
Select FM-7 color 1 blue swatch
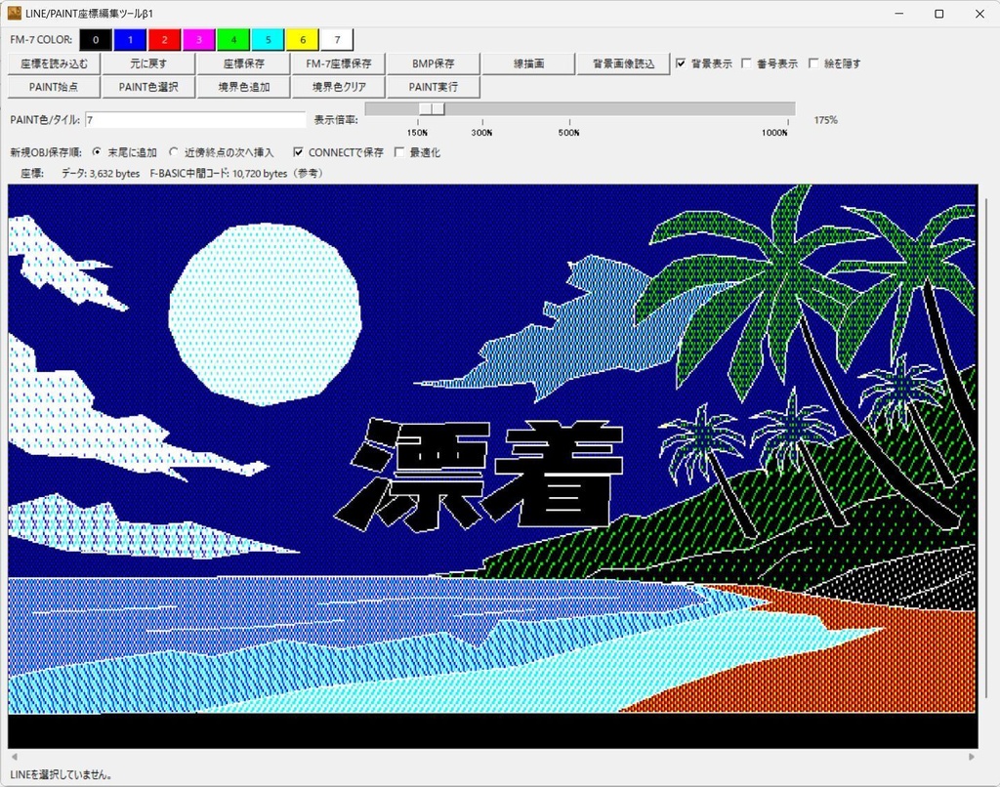130,39
